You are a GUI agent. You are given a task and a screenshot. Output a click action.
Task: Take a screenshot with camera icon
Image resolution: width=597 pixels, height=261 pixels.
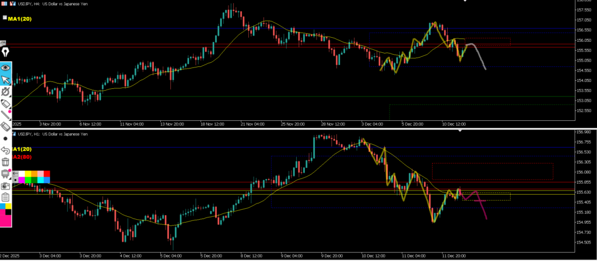6,185
